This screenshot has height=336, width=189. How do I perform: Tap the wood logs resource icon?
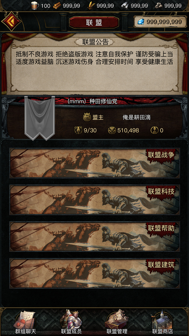(x=57, y=5)
